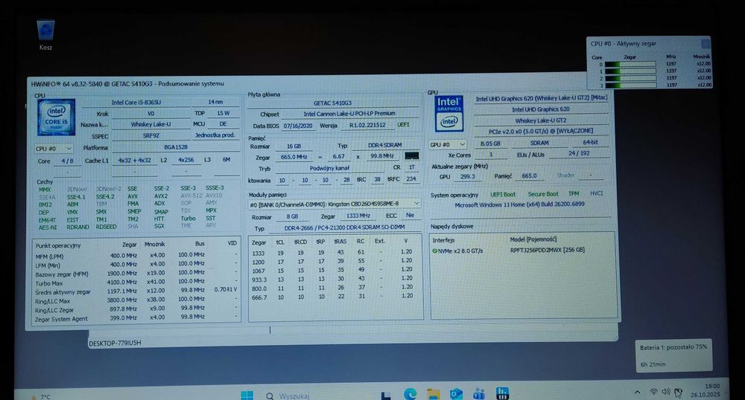
Task: Open the Task View icon in taskbar
Action: (x=386, y=395)
